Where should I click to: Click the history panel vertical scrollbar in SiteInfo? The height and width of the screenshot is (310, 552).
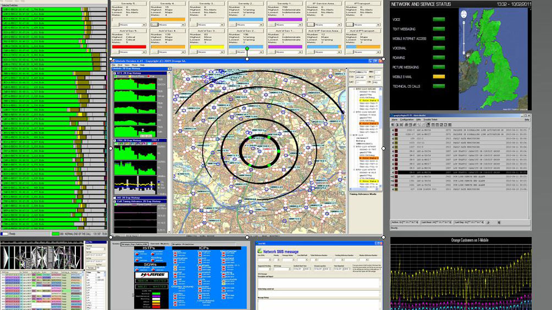click(x=169, y=152)
